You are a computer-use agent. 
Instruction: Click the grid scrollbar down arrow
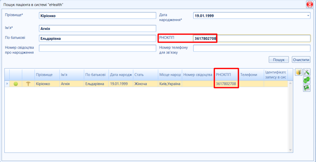[x=290, y=150]
